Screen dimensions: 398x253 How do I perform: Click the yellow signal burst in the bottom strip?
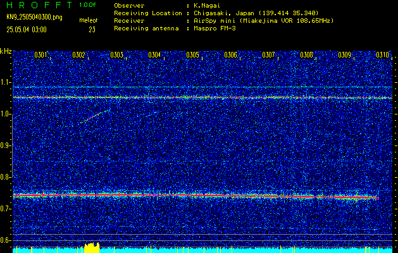pos(92,247)
